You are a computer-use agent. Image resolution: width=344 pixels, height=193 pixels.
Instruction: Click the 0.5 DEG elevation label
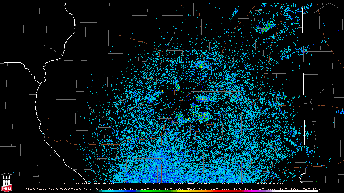pos(205,184)
